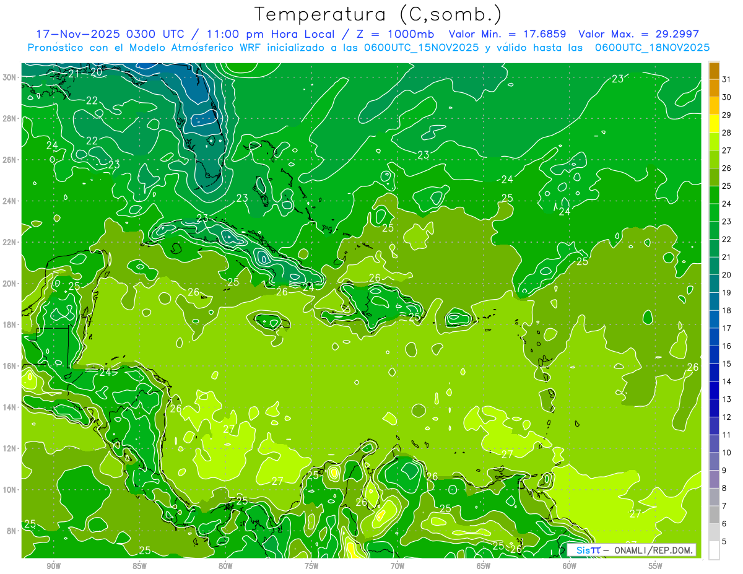Select the legend band between 27 and 28
Screen dimensions: 743x574
tap(714, 142)
